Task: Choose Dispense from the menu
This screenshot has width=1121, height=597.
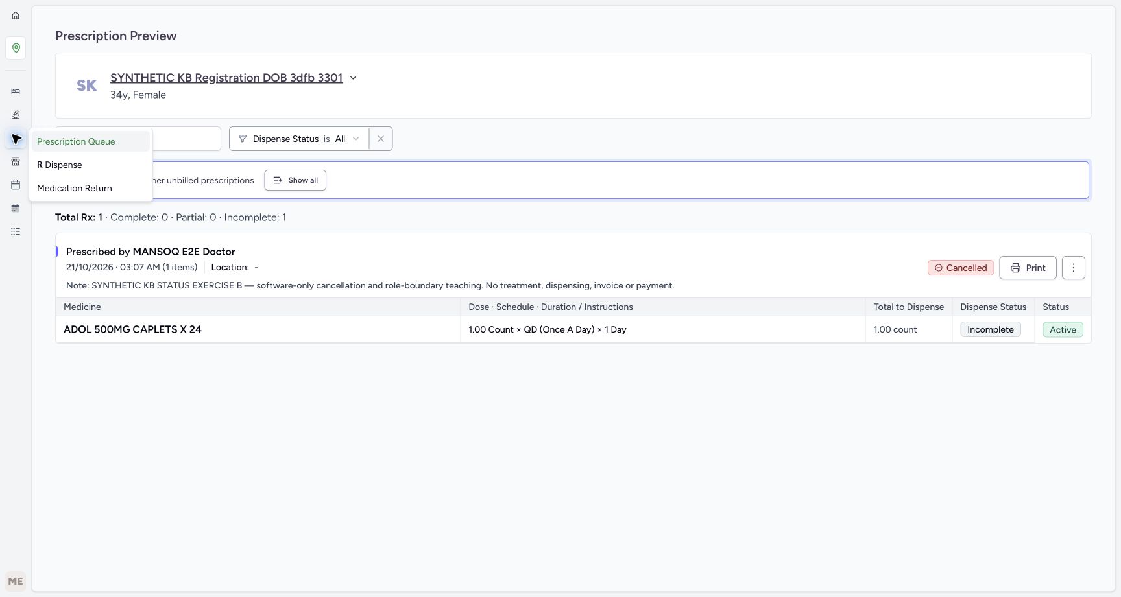Action: (x=91, y=165)
